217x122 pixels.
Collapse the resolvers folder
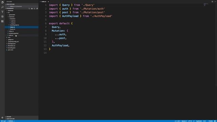(12, 17)
